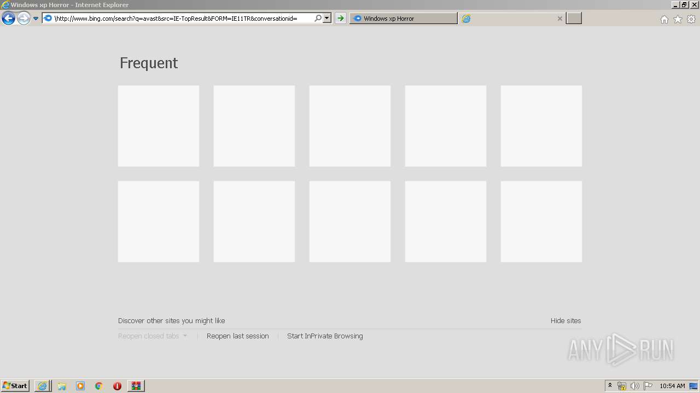Expand Reopen closed tabs dropdown
Image resolution: width=700 pixels, height=393 pixels.
[153, 336]
